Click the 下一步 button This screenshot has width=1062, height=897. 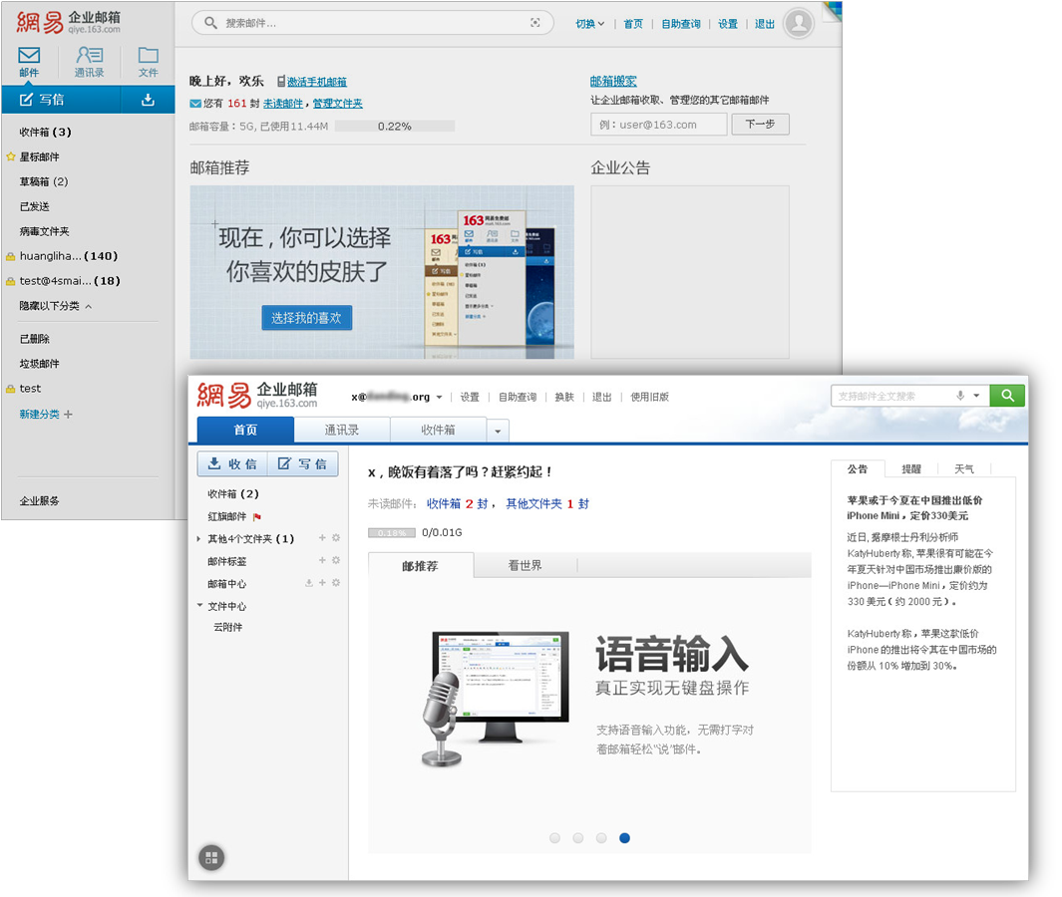[x=760, y=124]
